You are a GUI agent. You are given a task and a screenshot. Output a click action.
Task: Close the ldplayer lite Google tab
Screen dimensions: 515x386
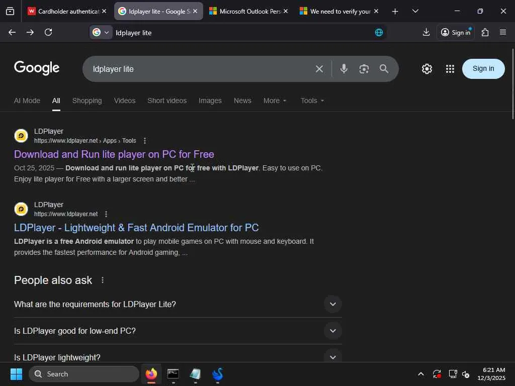[x=195, y=11]
